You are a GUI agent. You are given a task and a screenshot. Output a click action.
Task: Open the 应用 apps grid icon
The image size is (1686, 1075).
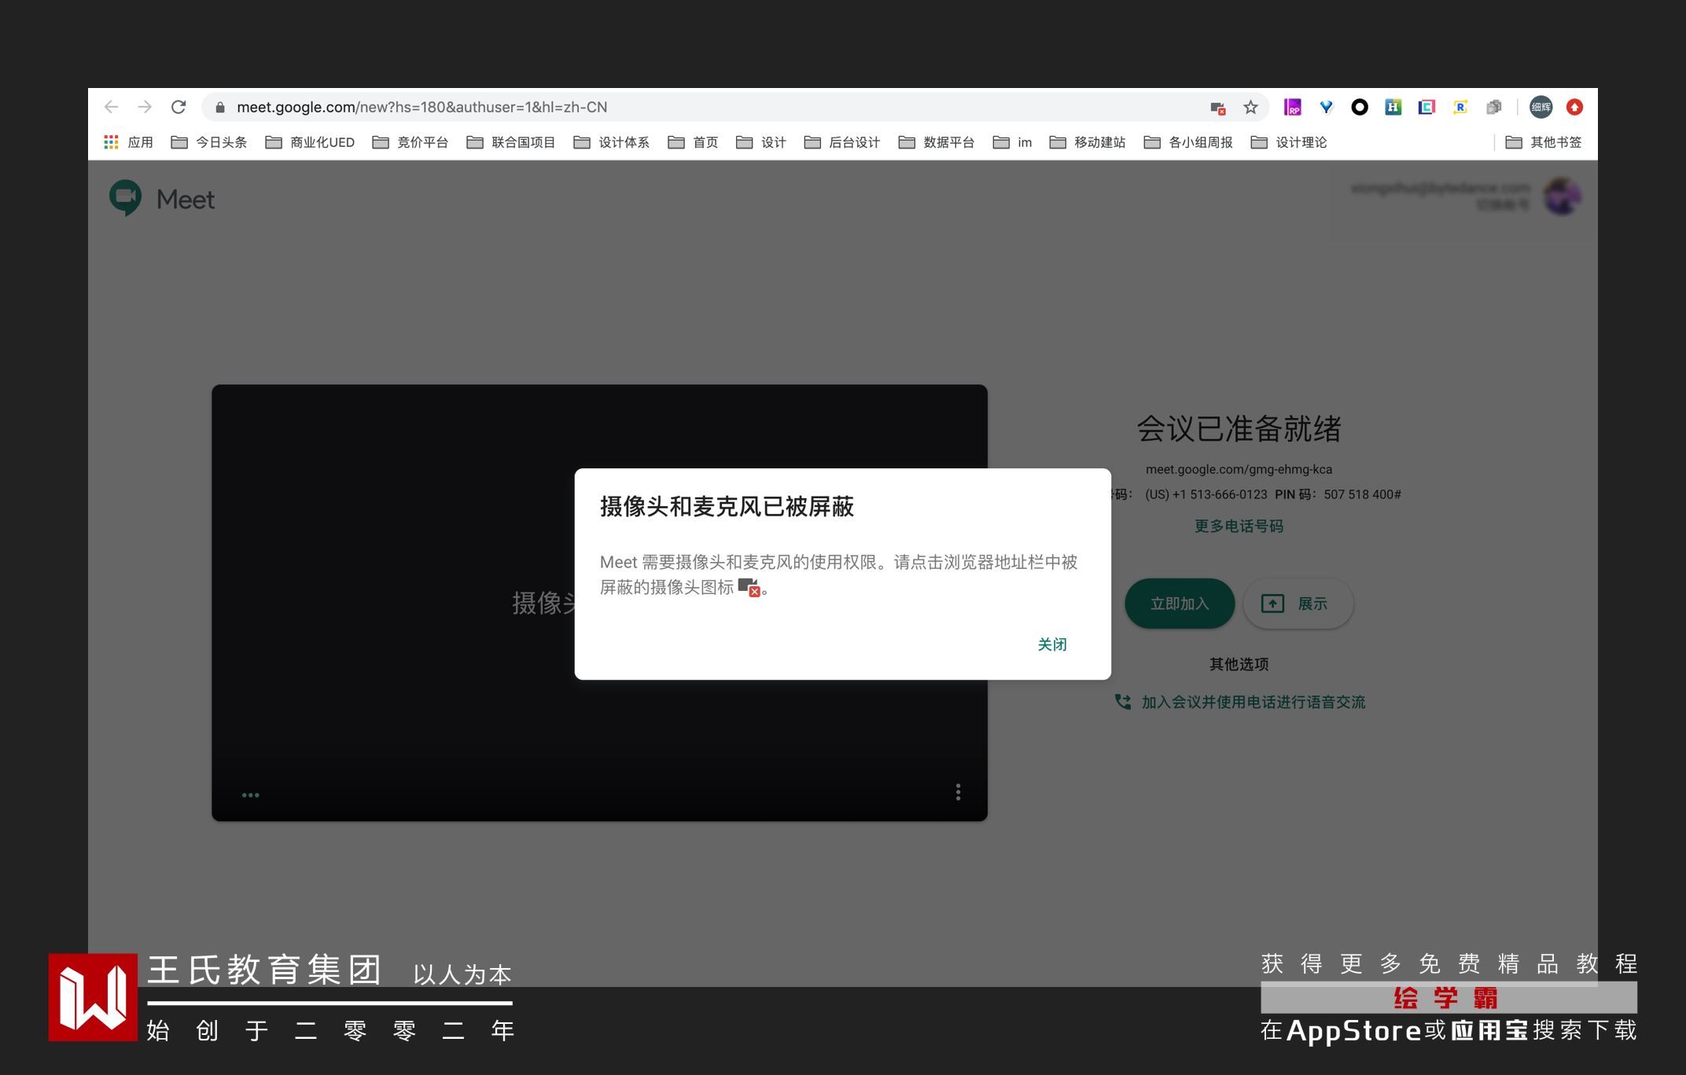pos(112,142)
